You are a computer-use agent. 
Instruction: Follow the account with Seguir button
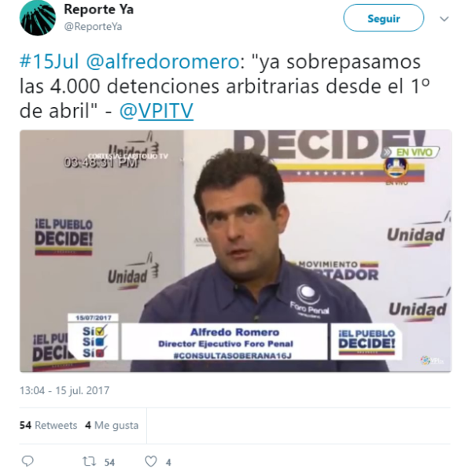point(384,18)
